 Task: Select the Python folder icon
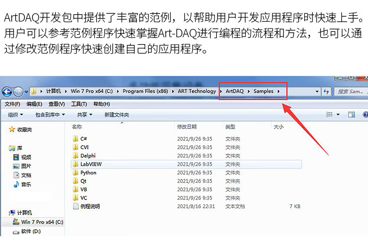[x=76, y=172]
